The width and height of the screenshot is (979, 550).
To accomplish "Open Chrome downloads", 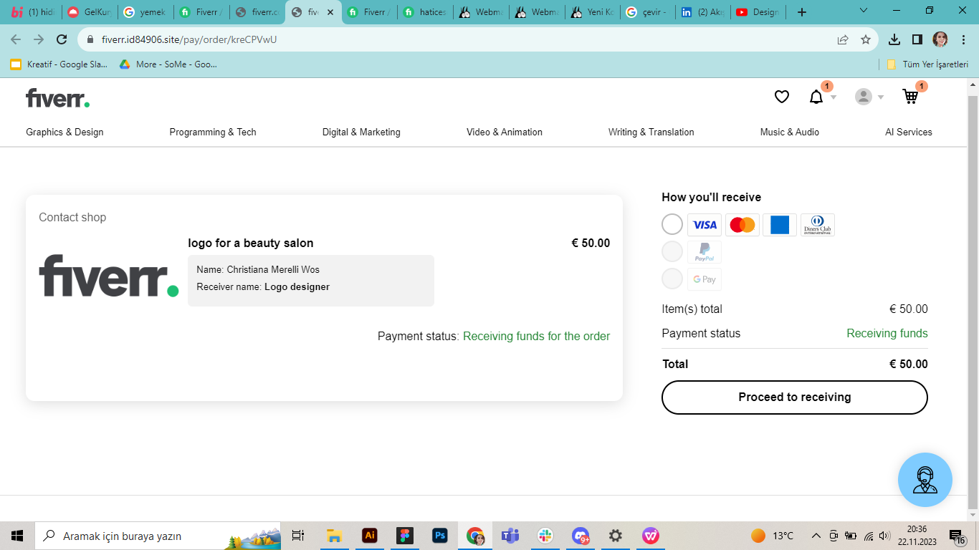I will [x=894, y=39].
